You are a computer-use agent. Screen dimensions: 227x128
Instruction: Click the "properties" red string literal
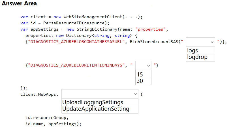click(x=151, y=29)
